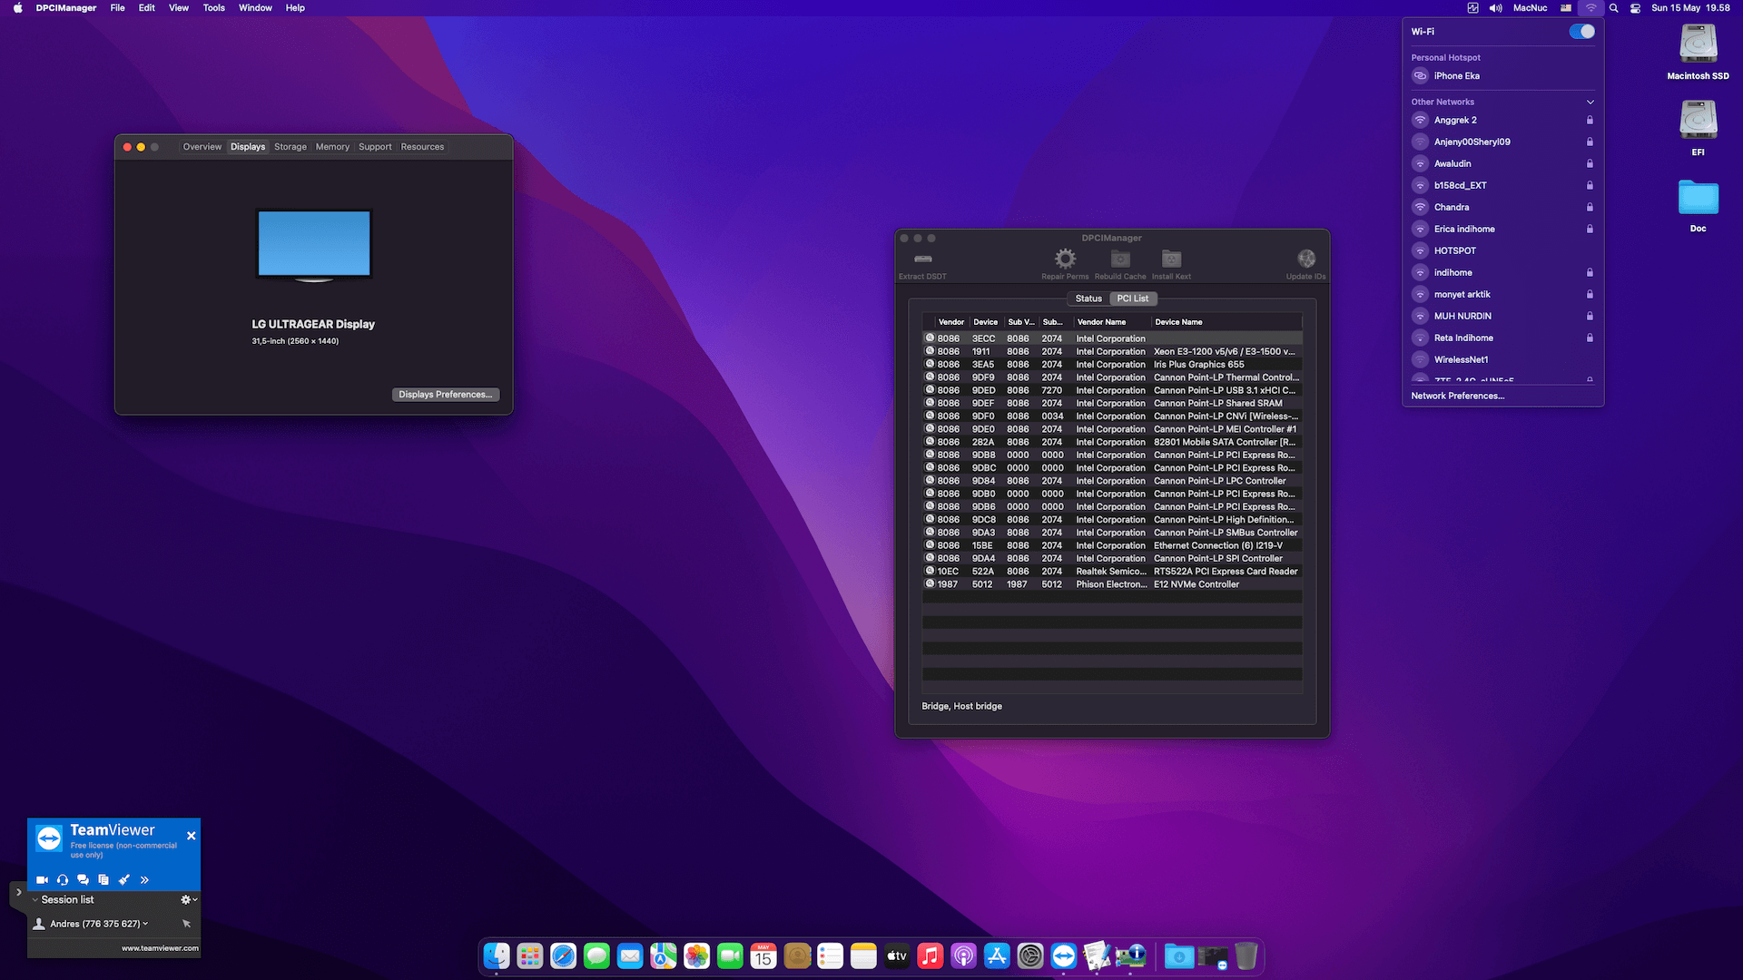
Task: Open the Launchpad icon in the Dock
Action: click(x=529, y=955)
